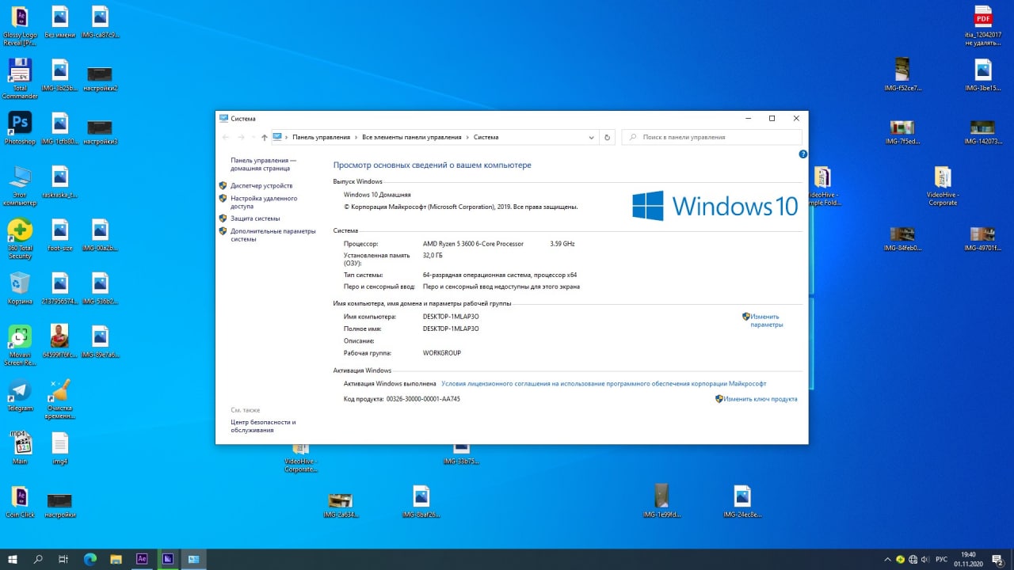Open After Effects from taskbar

point(142,559)
